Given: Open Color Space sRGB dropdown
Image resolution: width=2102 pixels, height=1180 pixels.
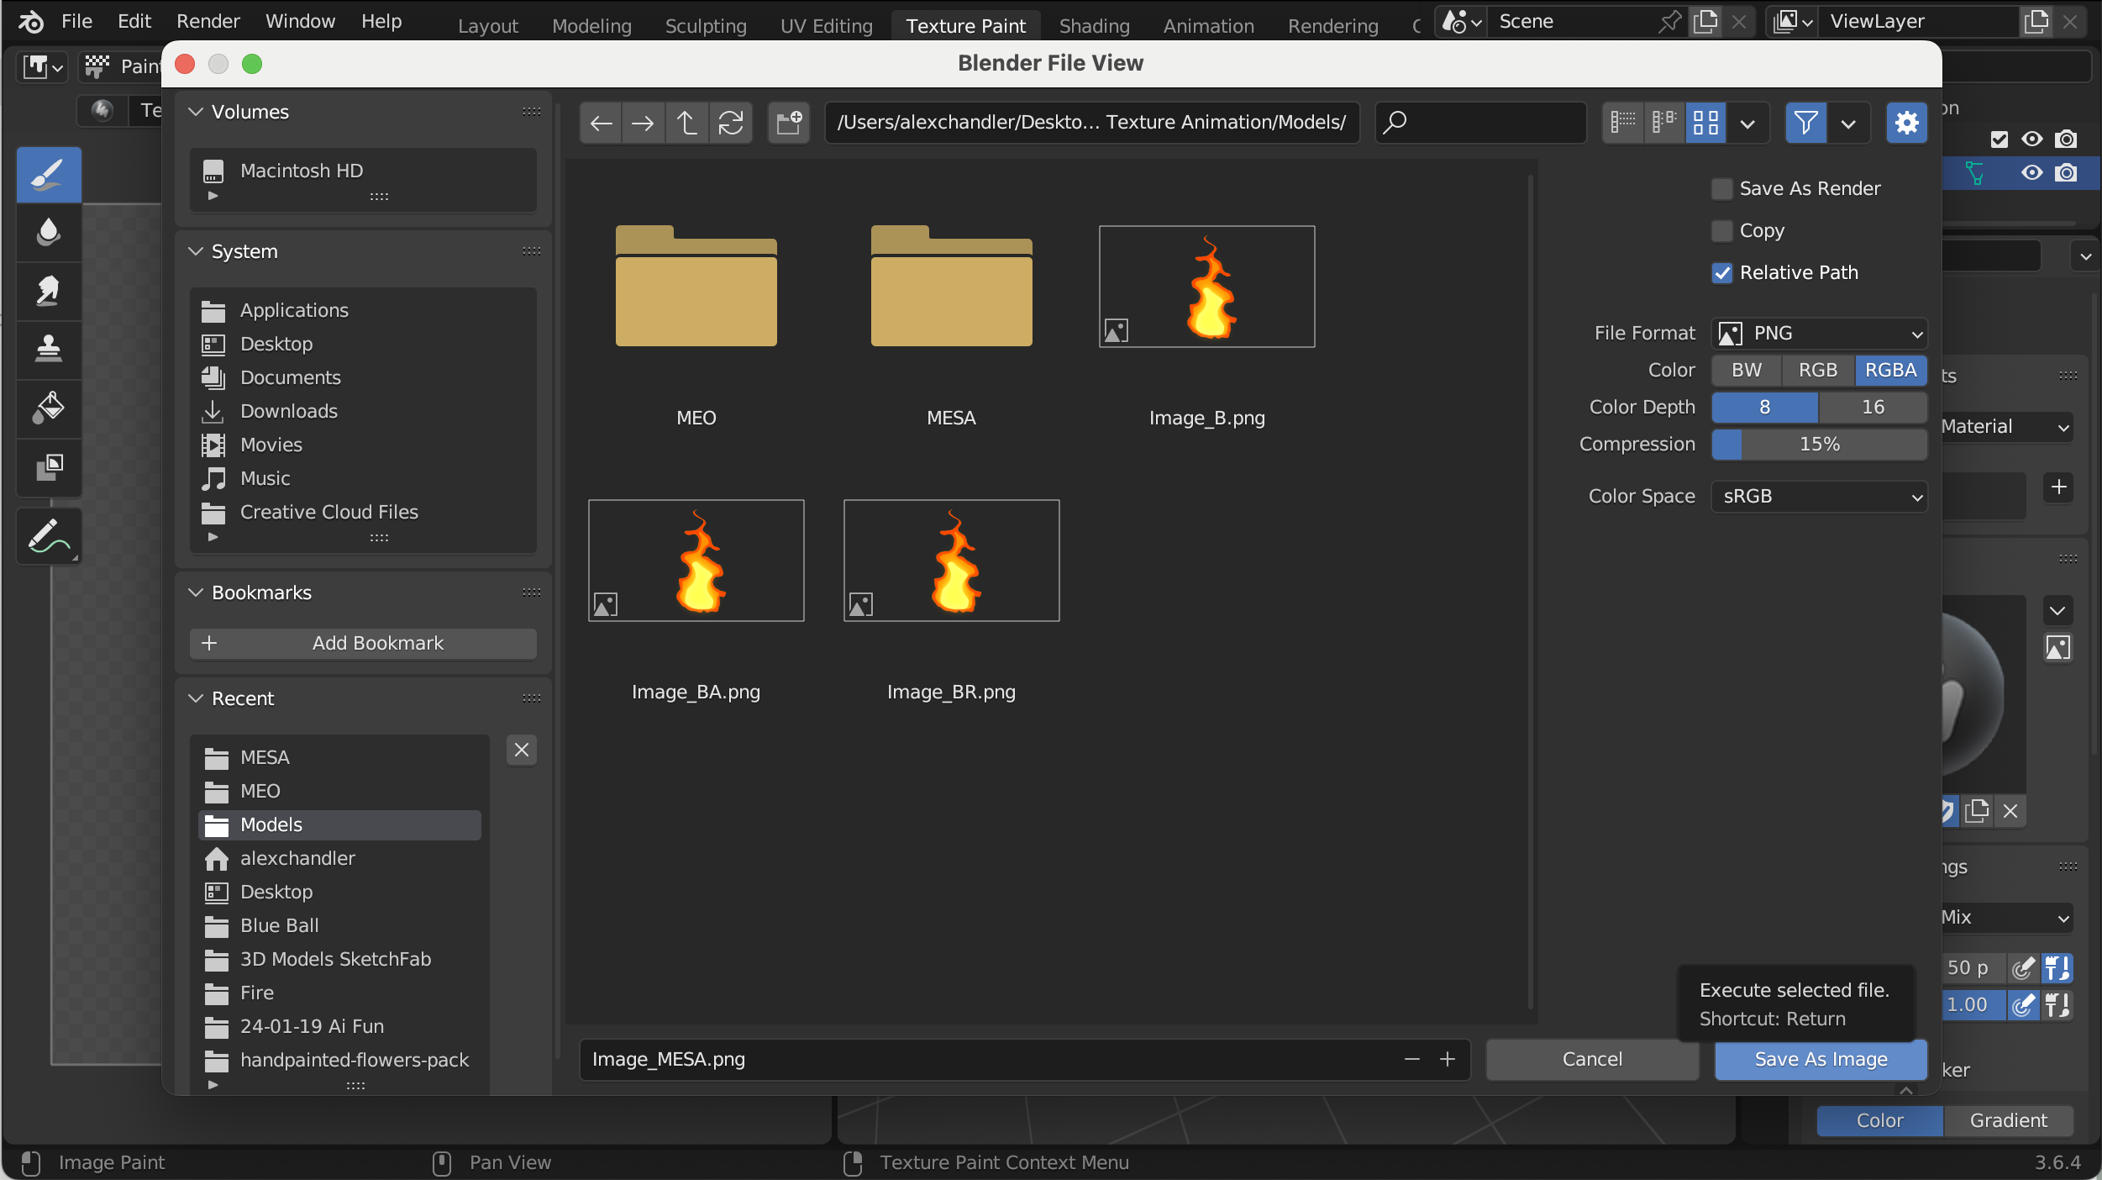Looking at the screenshot, I should coord(1820,497).
